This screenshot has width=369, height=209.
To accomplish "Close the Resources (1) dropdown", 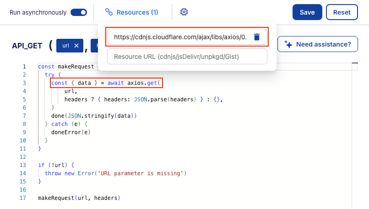I will pos(136,12).
